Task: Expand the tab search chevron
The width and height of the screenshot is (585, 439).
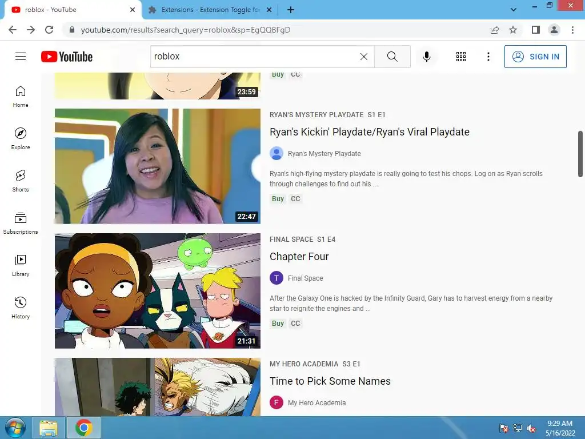Action: pos(514,10)
